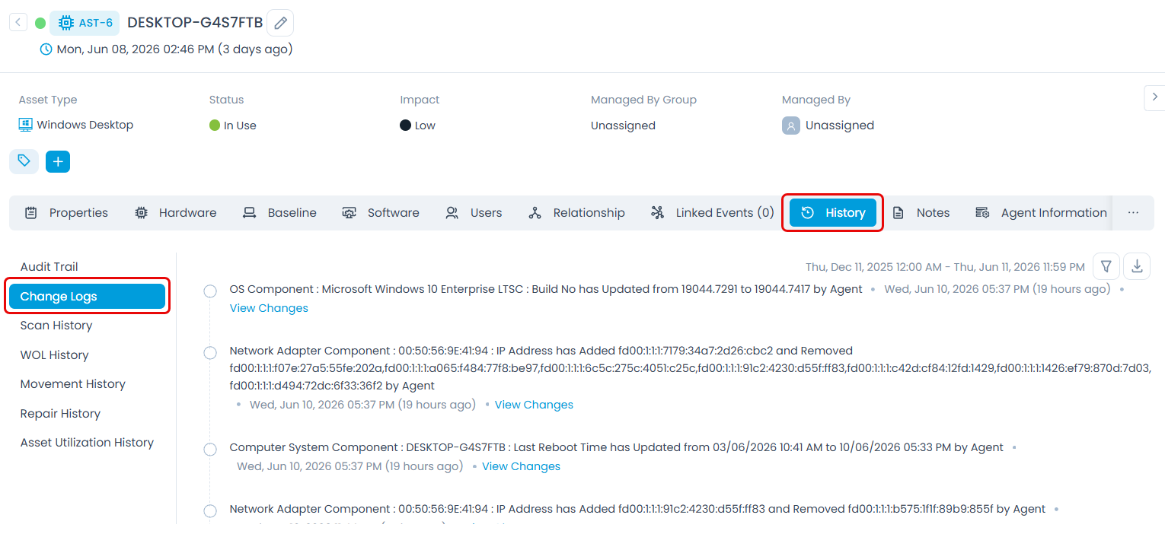Click the Managed By Unassigned user
This screenshot has width=1165, height=534.
pyautogui.click(x=828, y=126)
